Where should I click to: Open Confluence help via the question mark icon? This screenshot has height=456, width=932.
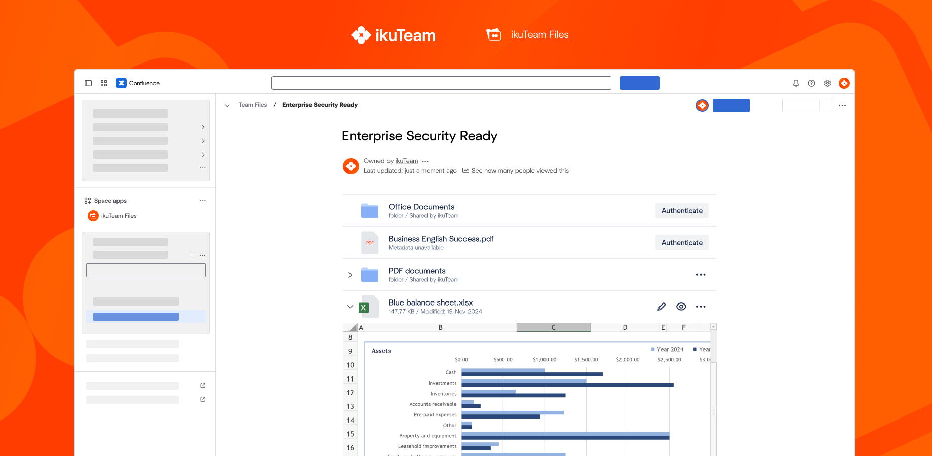[811, 83]
